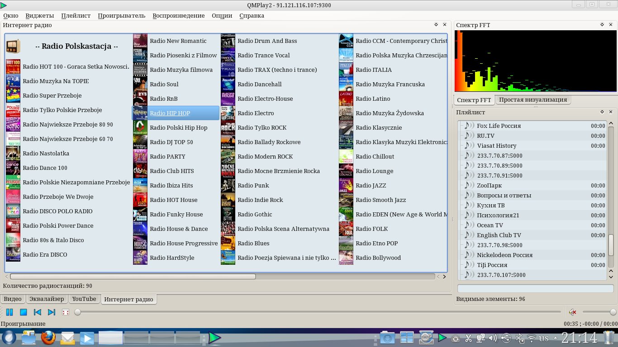Image resolution: width=618 pixels, height=347 pixels.
Task: Click the radio list horizontal scrollbar
Action: click(x=133, y=277)
